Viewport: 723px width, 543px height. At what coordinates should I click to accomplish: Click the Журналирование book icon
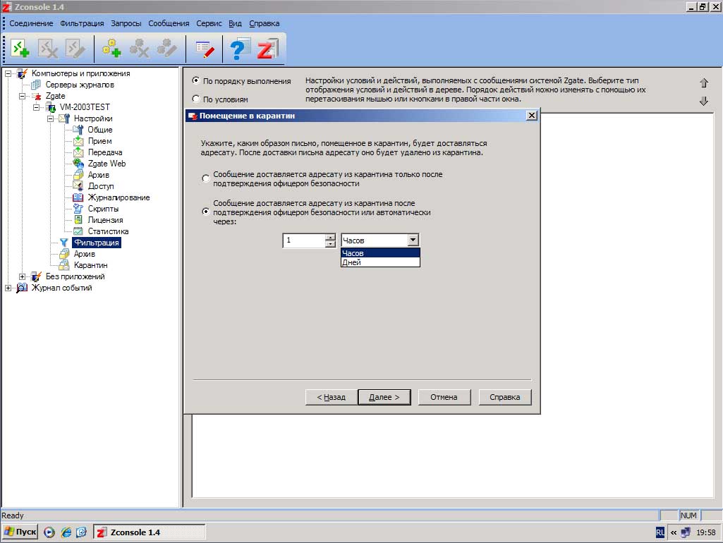[78, 197]
